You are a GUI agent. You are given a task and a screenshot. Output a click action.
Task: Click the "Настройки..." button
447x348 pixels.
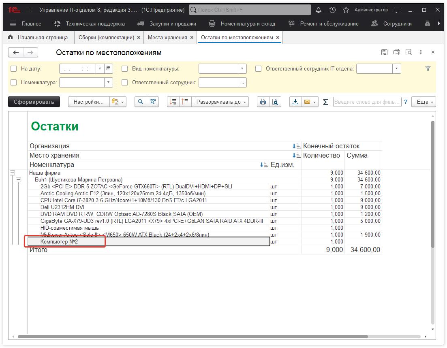(88, 102)
